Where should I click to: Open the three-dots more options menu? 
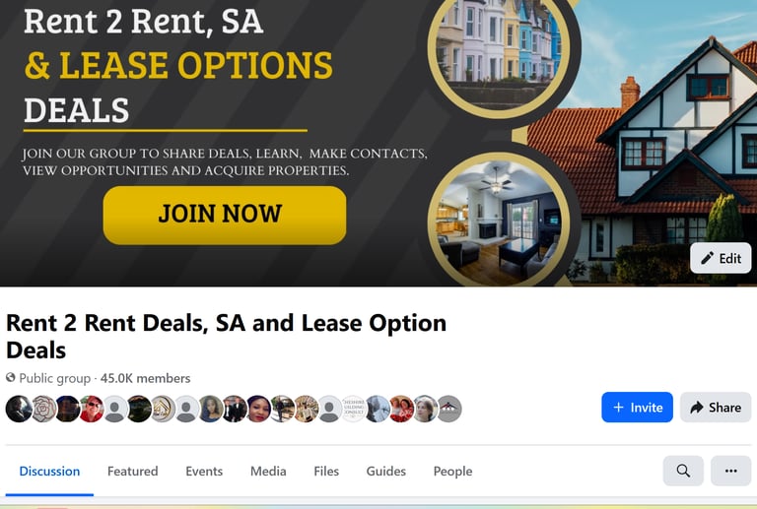731,471
